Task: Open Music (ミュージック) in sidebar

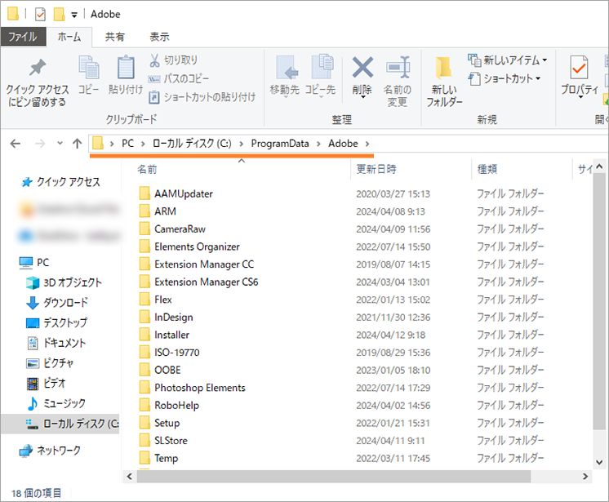Action: coord(56,404)
